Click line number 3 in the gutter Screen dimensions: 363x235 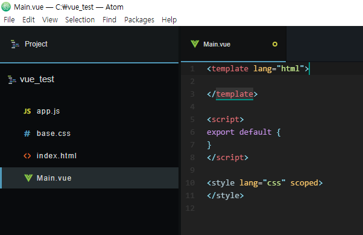click(x=192, y=94)
